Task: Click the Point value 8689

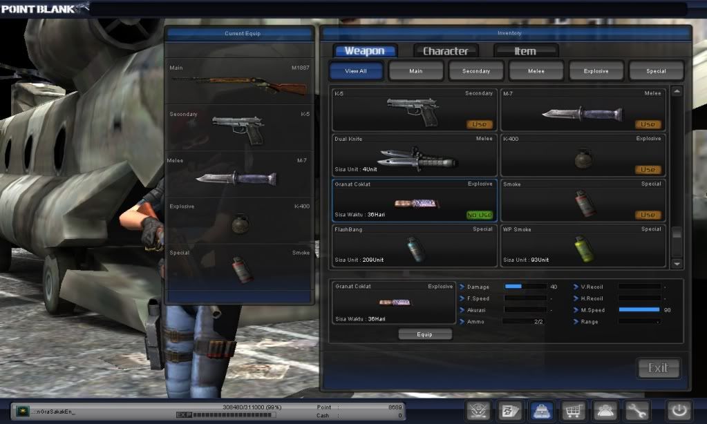Action: tap(395, 407)
